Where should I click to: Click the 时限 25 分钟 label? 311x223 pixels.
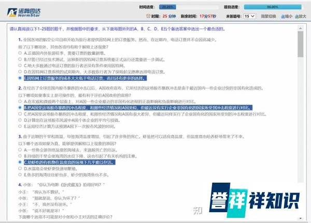[164, 16]
